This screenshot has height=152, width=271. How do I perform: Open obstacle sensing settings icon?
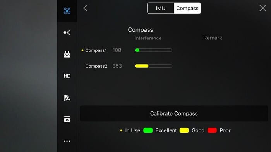[67, 32]
